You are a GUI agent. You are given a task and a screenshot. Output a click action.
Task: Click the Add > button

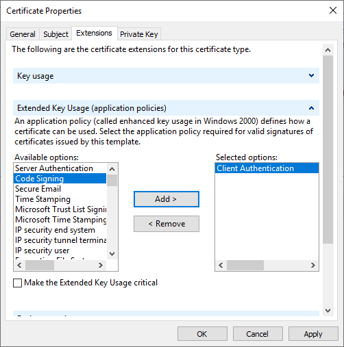[167, 199]
